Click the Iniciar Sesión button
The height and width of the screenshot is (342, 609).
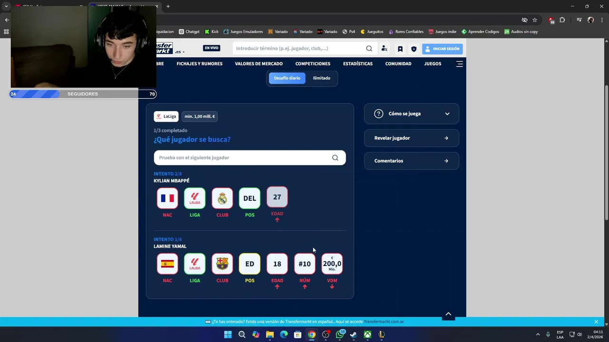(442, 48)
